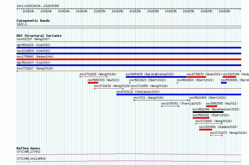Viewport: 249px width, 165px height.
Task: Select the DGV Structural Variants track title
Action: pyautogui.click(x=39, y=36)
